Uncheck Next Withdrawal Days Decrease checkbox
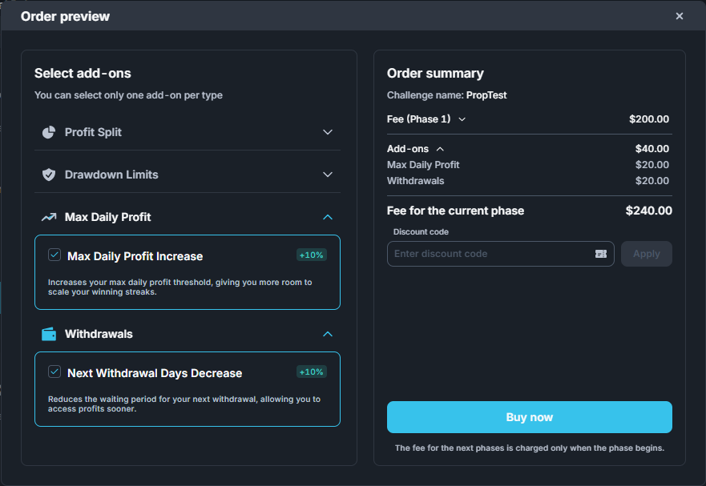 (x=54, y=372)
